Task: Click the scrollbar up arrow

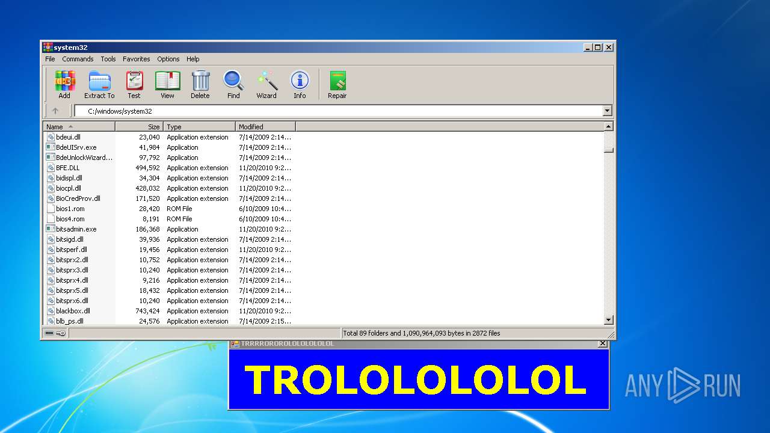Action: (x=608, y=126)
